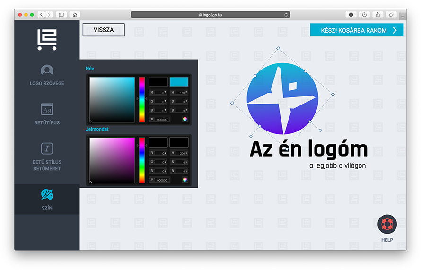Open the Safari home page button
This screenshot has width=421, height=270.
[x=75, y=15]
